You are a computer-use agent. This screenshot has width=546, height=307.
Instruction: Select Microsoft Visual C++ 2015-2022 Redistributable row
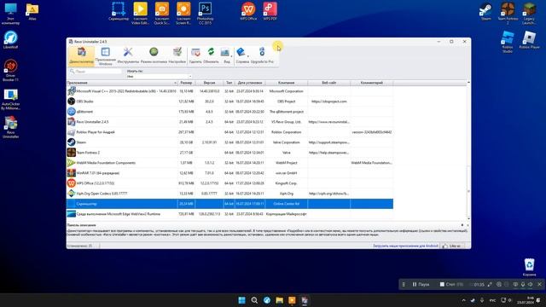[229, 91]
